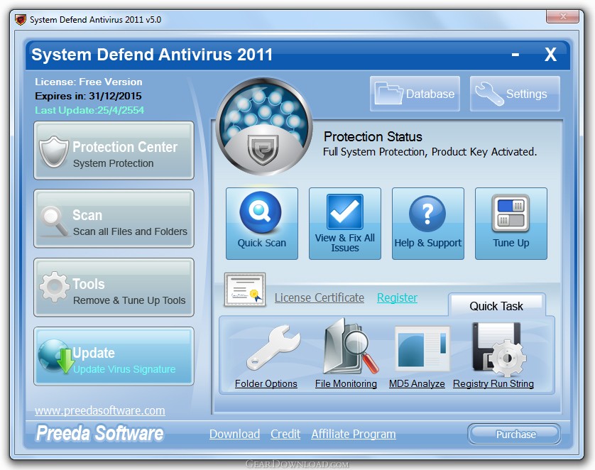595x470 pixels.
Task: Click the System Defend Antivirus 2011 header title
Action: point(152,54)
